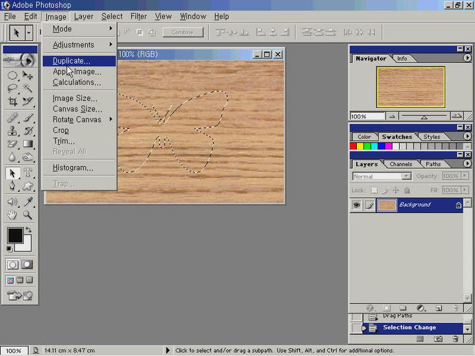Select the Elliptical Marquee tool
Screen dimensions: 475x356
pos(13,75)
